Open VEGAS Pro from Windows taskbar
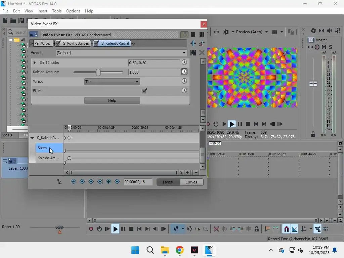The width and height of the screenshot is (344, 258). [x=209, y=250]
